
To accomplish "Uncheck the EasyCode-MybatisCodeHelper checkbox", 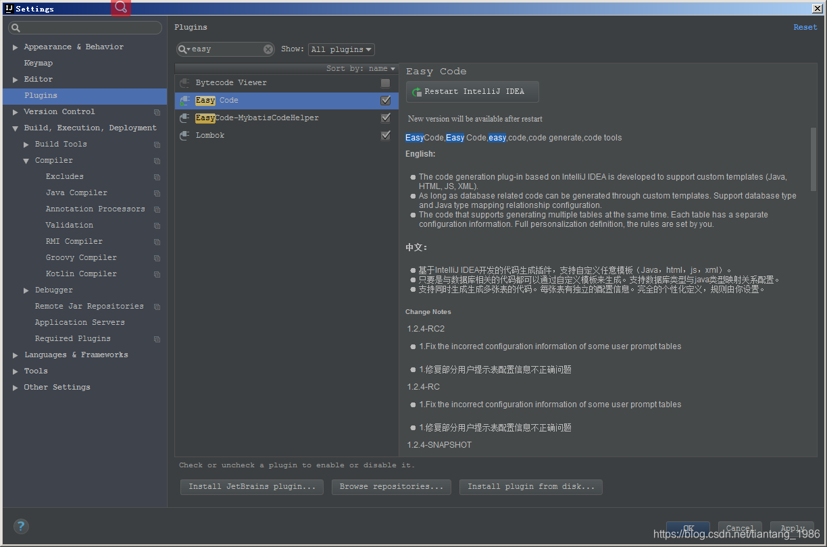I will (x=385, y=118).
